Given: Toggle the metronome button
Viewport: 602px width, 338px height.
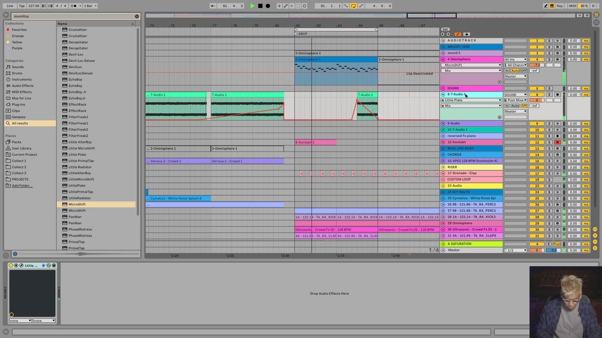Looking at the screenshot, I should pyautogui.click(x=75, y=6).
